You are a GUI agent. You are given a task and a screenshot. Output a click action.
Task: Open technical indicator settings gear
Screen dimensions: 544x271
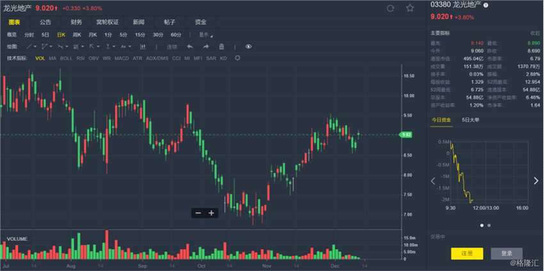(237, 58)
